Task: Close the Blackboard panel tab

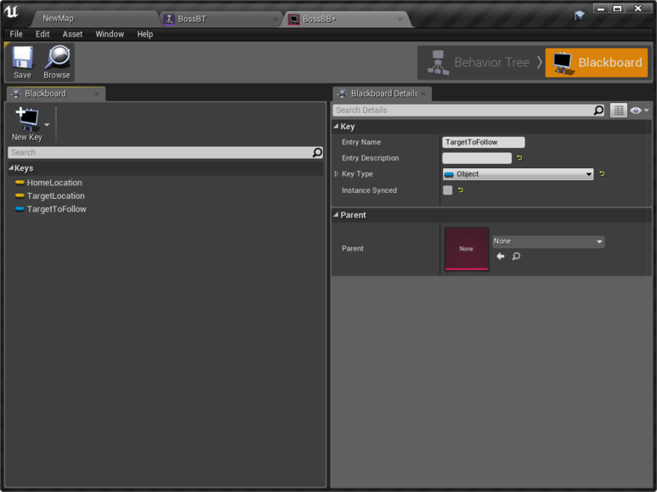Action: [x=97, y=93]
